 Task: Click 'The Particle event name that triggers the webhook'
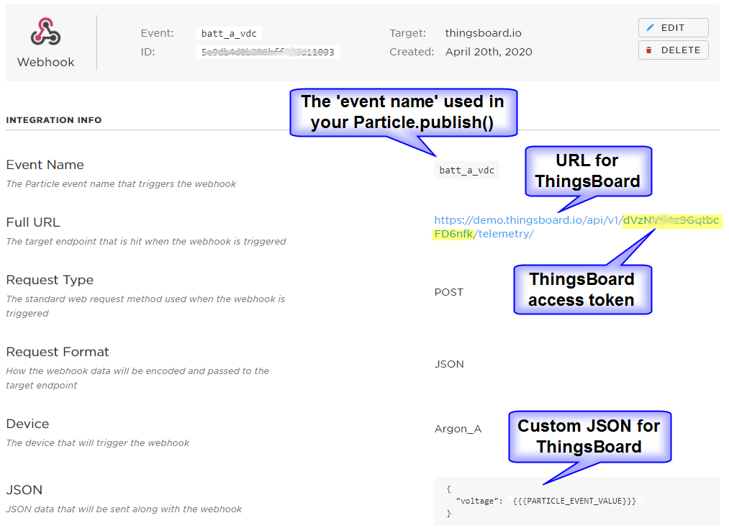(x=121, y=184)
